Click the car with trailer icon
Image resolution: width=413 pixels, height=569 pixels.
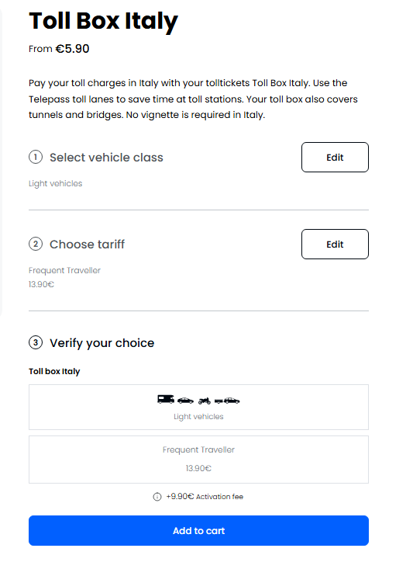(x=227, y=401)
